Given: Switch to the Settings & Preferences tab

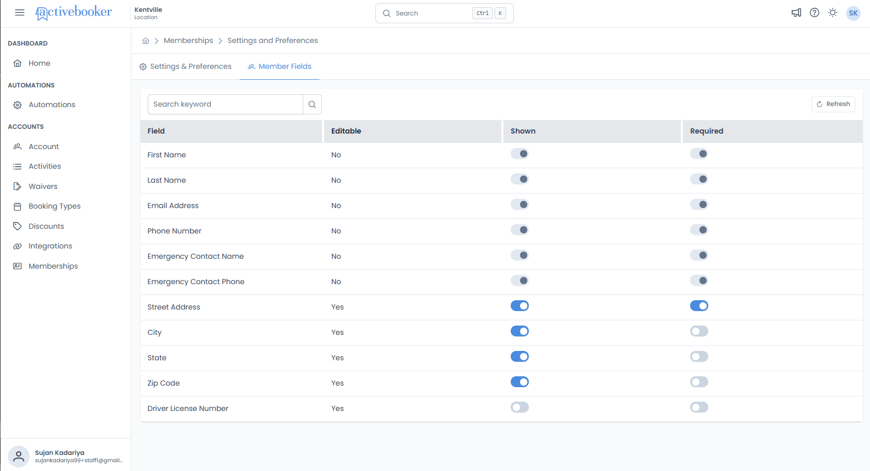Looking at the screenshot, I should click(186, 66).
